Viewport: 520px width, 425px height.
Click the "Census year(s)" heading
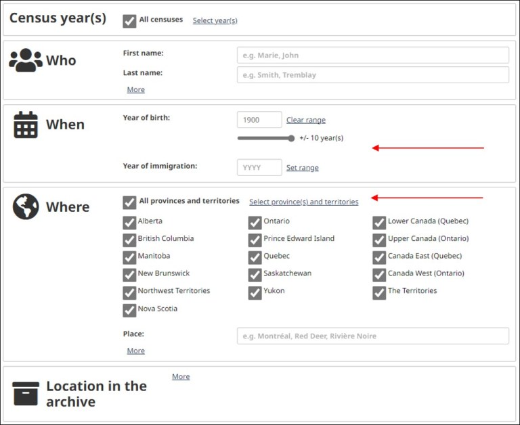coord(58,18)
